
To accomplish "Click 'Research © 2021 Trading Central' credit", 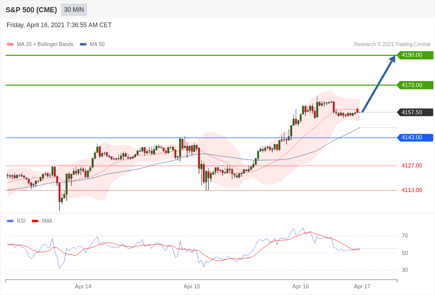I will (392, 44).
